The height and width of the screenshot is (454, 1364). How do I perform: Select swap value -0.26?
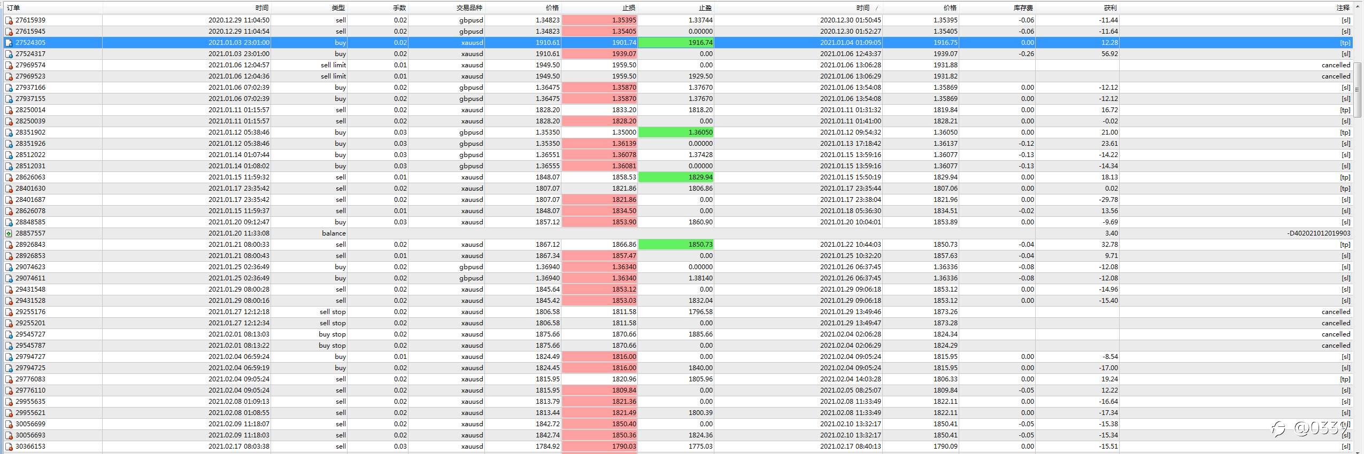click(1026, 54)
